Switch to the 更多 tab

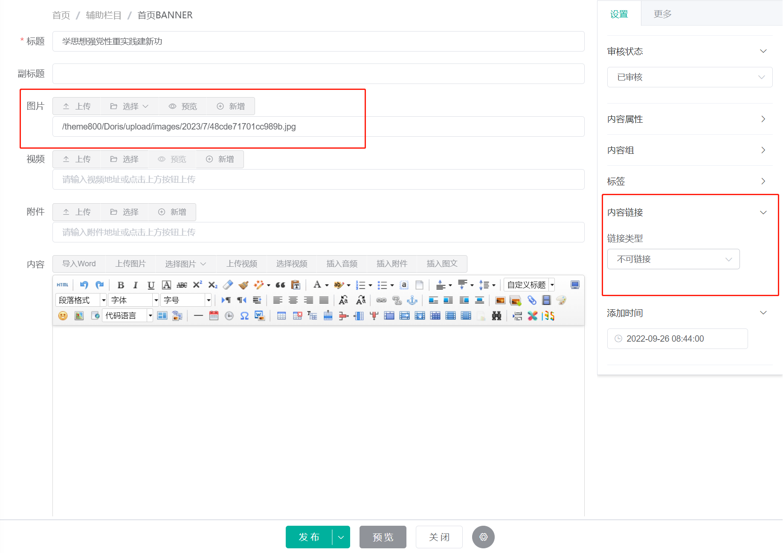[662, 13]
